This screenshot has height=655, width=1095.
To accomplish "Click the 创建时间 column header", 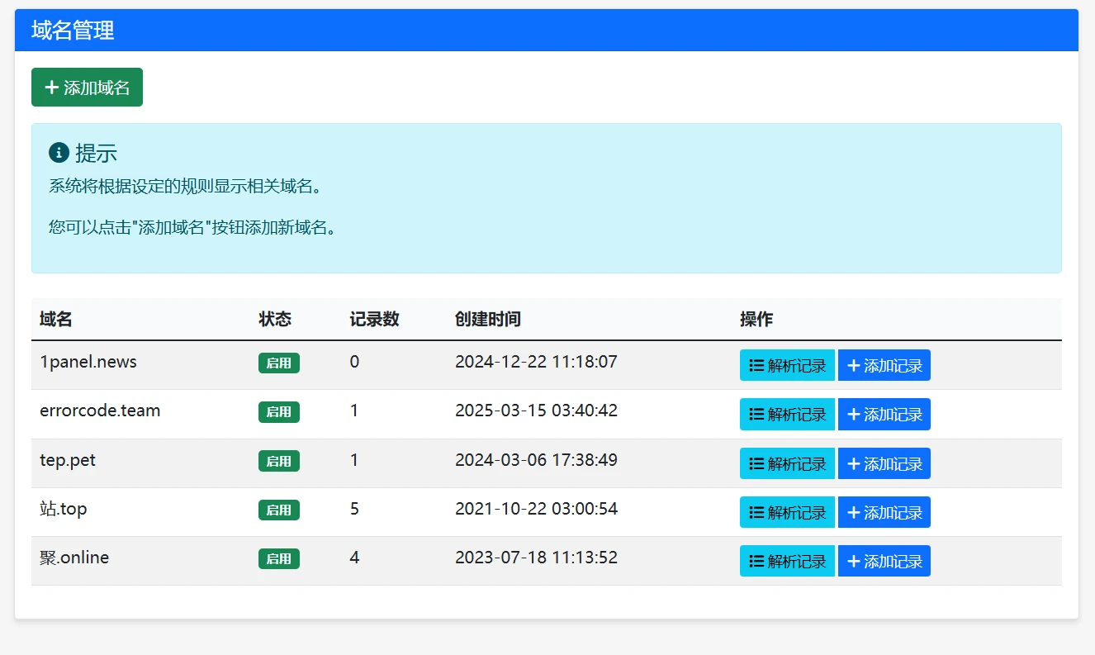I will [x=487, y=320].
